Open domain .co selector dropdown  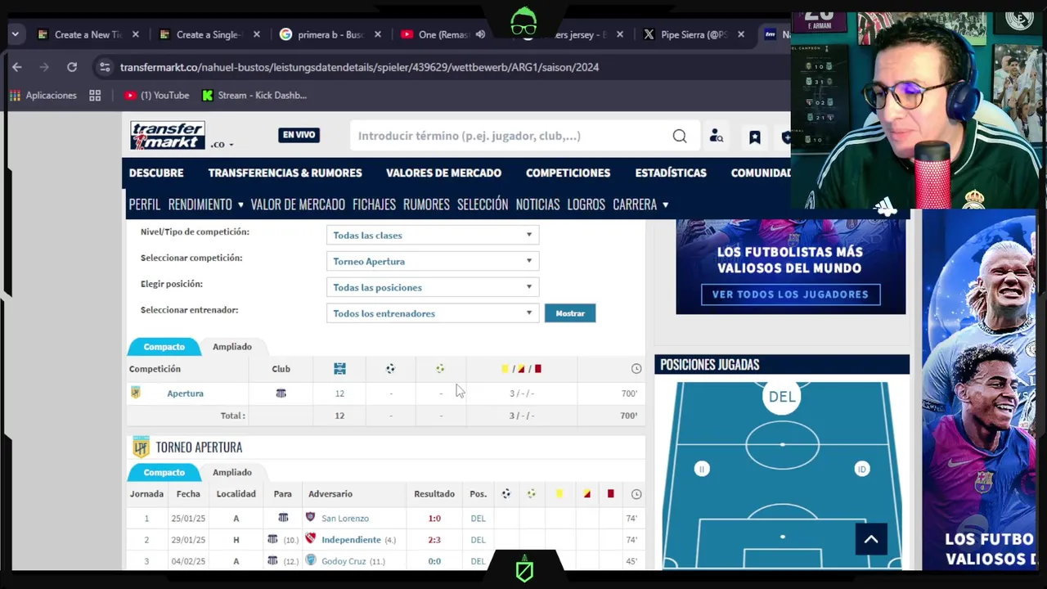(222, 145)
